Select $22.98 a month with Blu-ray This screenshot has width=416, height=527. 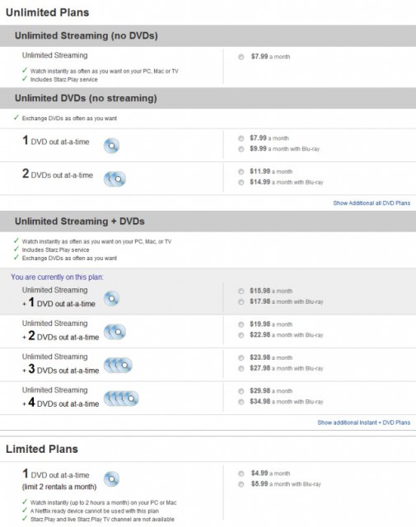pyautogui.click(x=241, y=335)
